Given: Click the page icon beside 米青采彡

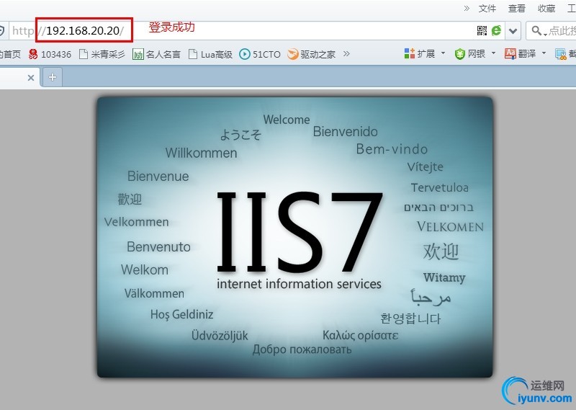Looking at the screenshot, I should coord(84,55).
